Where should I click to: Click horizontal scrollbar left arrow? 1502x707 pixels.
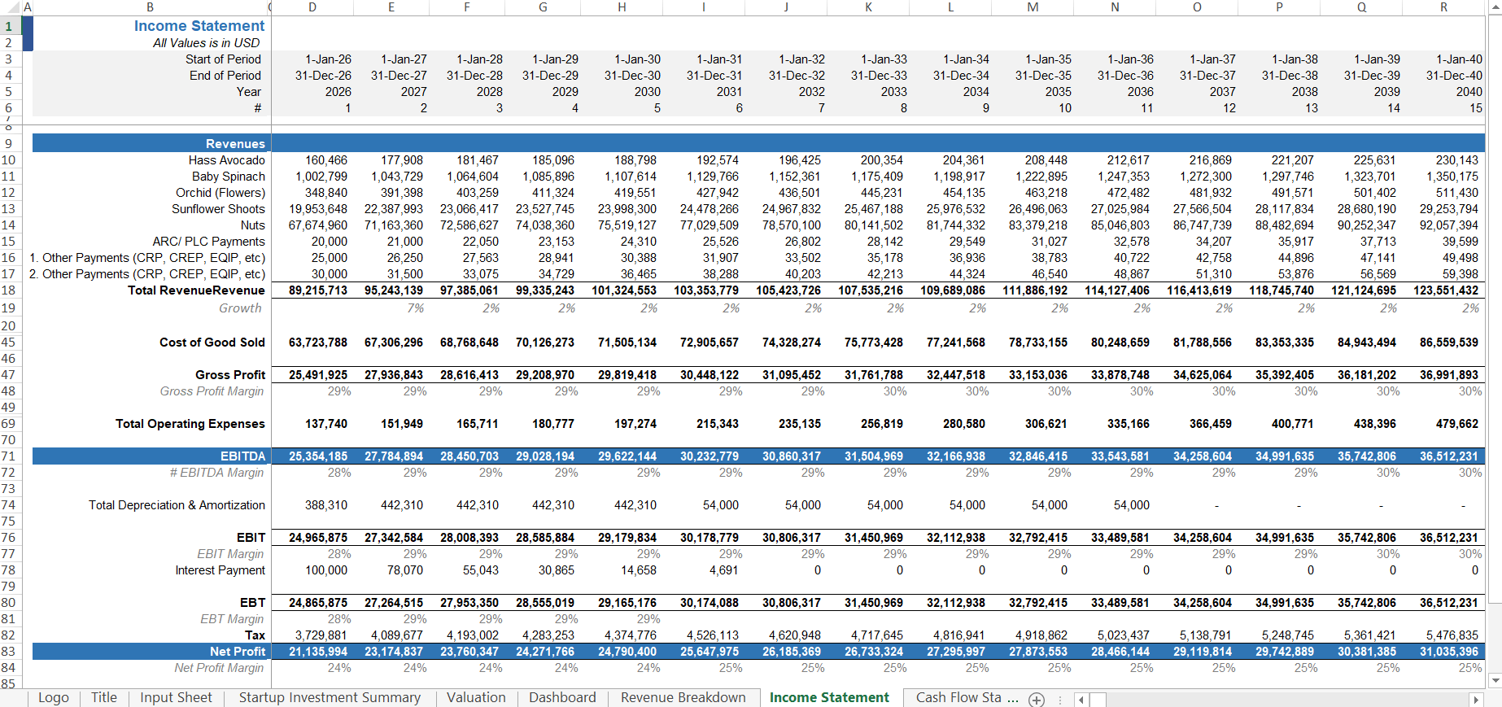click(x=1081, y=700)
